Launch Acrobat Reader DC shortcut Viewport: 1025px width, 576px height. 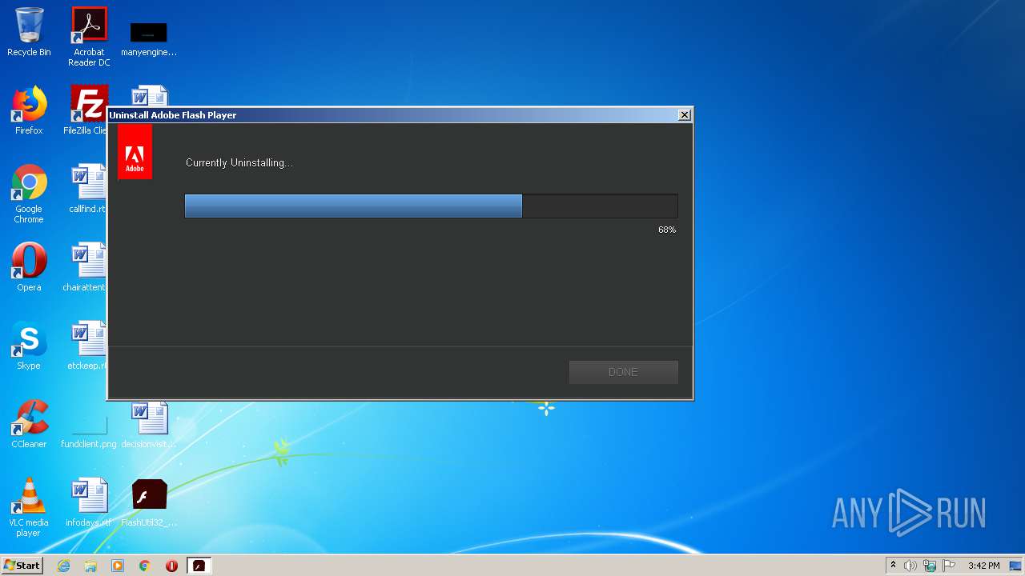[89, 37]
